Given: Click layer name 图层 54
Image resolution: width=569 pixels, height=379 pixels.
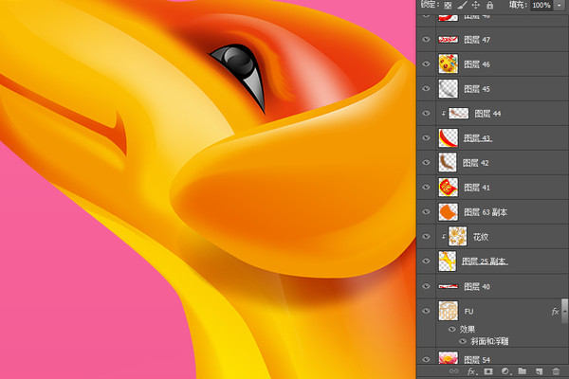Looking at the screenshot, I should pyautogui.click(x=477, y=360).
